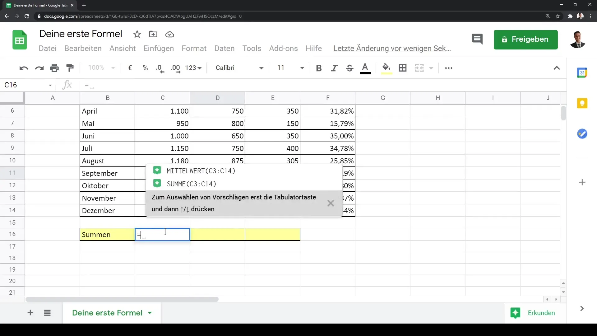Viewport: 597px width, 336px height.
Task: Click the italic formatting icon
Action: pos(334,68)
